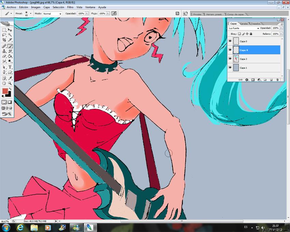Click the foreground color swatch
290x232 pixels.
pyautogui.click(x=5, y=91)
